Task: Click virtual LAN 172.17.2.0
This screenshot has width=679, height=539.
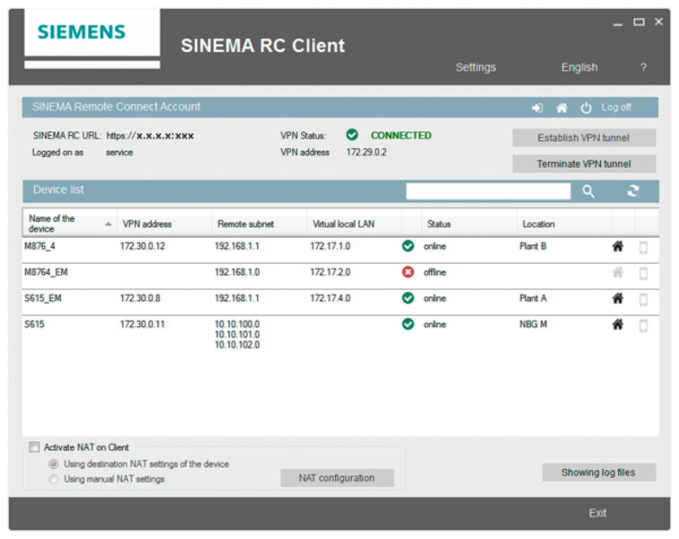Action: coord(331,272)
